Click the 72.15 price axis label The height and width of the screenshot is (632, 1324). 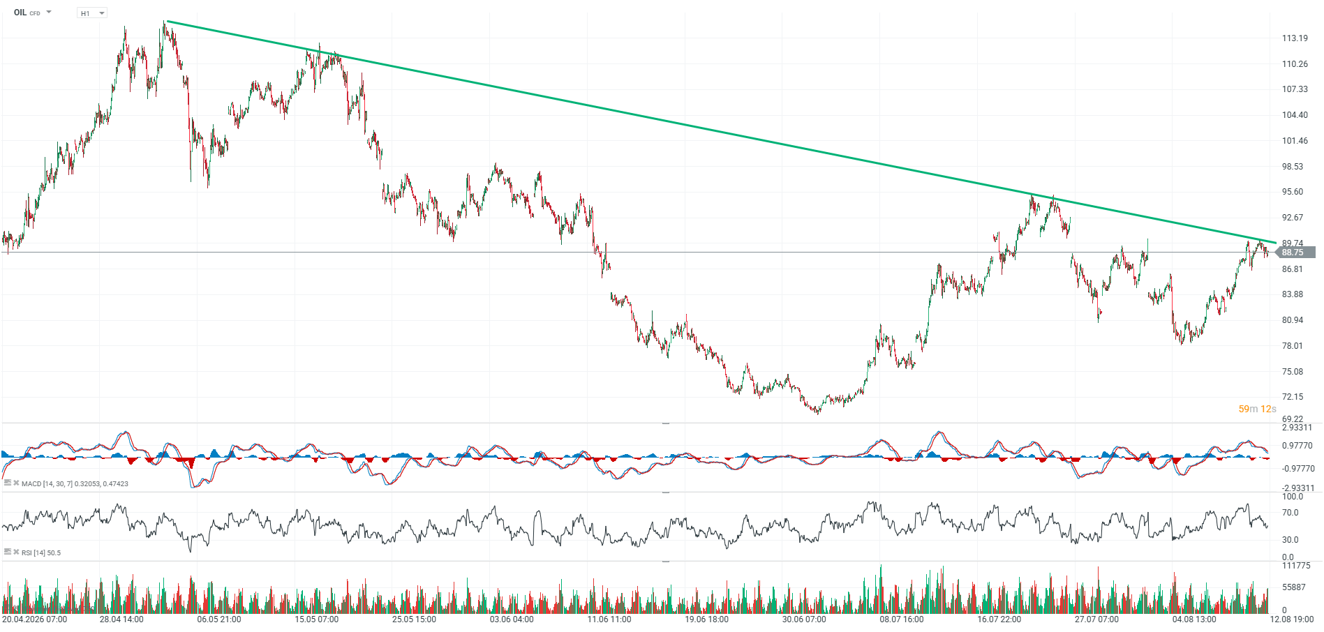click(1293, 397)
